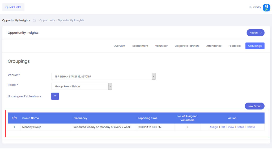Click Assign link for Monday Group

[214, 127]
